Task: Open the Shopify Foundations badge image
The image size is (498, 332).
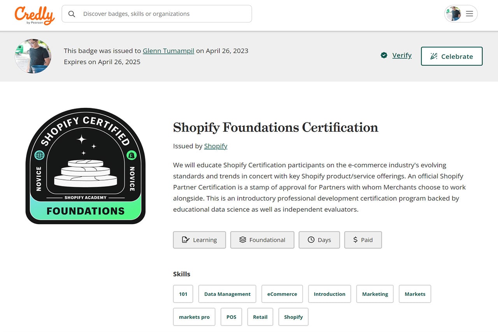Action: [x=86, y=166]
